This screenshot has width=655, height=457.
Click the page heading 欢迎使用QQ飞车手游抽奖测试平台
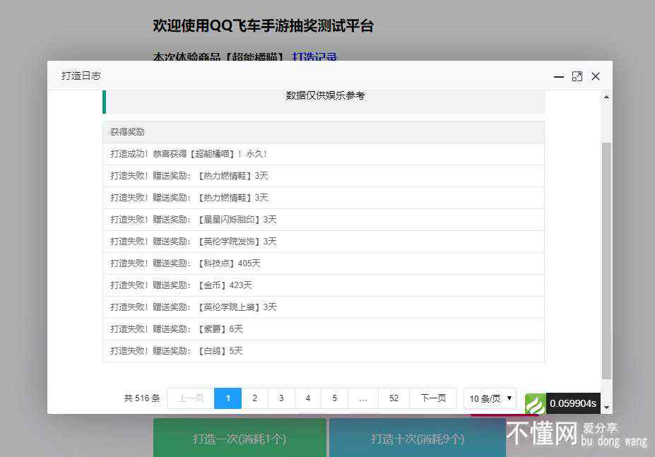pyautogui.click(x=263, y=25)
